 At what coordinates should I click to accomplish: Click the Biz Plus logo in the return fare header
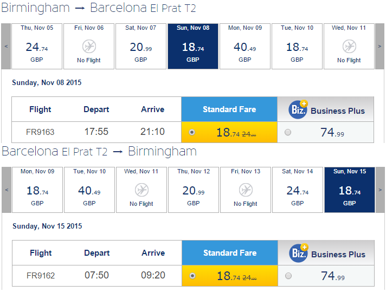tap(299, 253)
